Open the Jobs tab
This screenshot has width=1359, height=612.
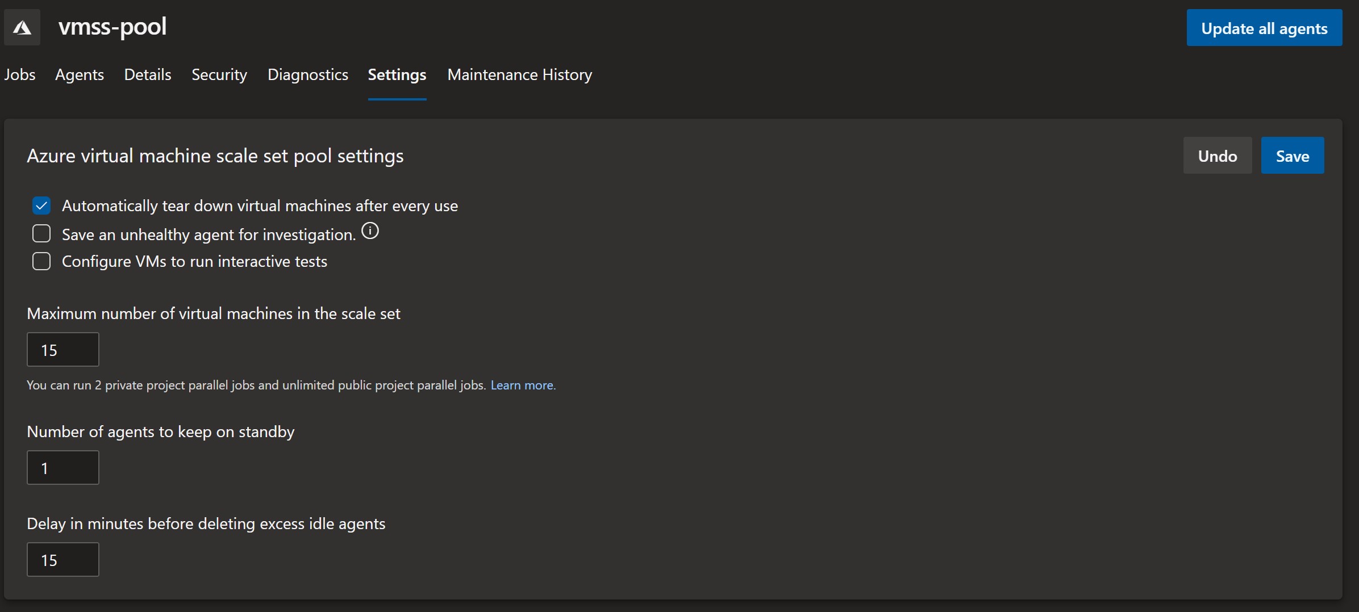(20, 75)
